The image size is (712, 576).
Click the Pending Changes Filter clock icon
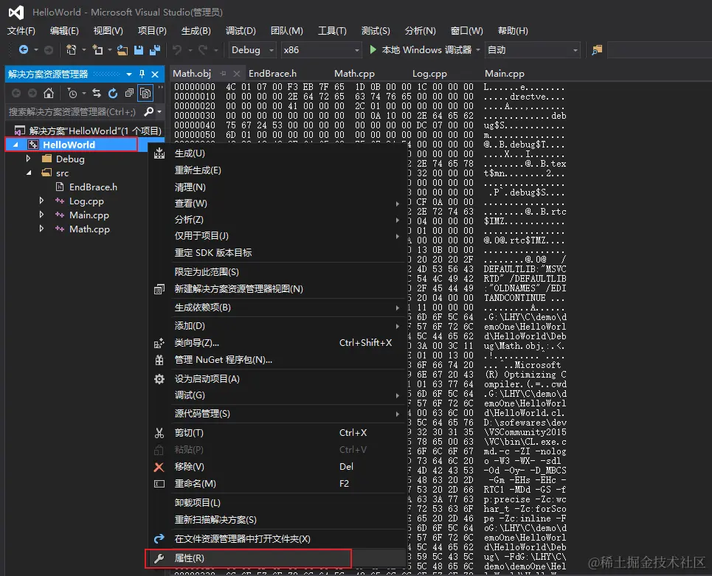pyautogui.click(x=72, y=93)
